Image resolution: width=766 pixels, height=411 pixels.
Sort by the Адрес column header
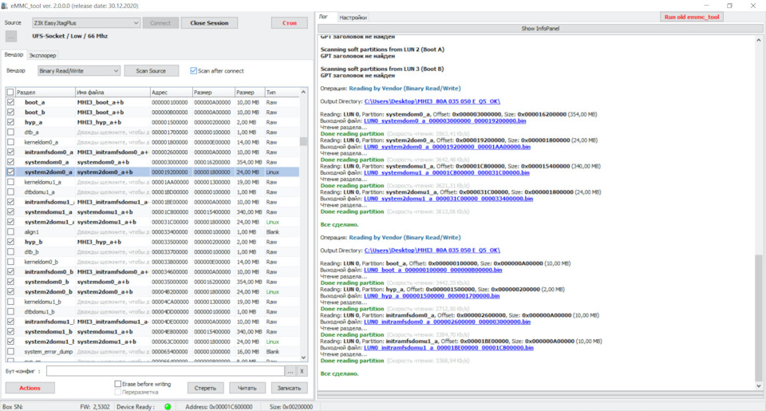point(171,93)
